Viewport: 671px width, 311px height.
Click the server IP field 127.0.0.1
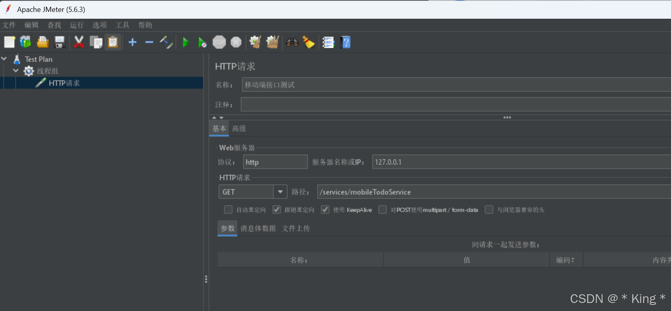521,162
